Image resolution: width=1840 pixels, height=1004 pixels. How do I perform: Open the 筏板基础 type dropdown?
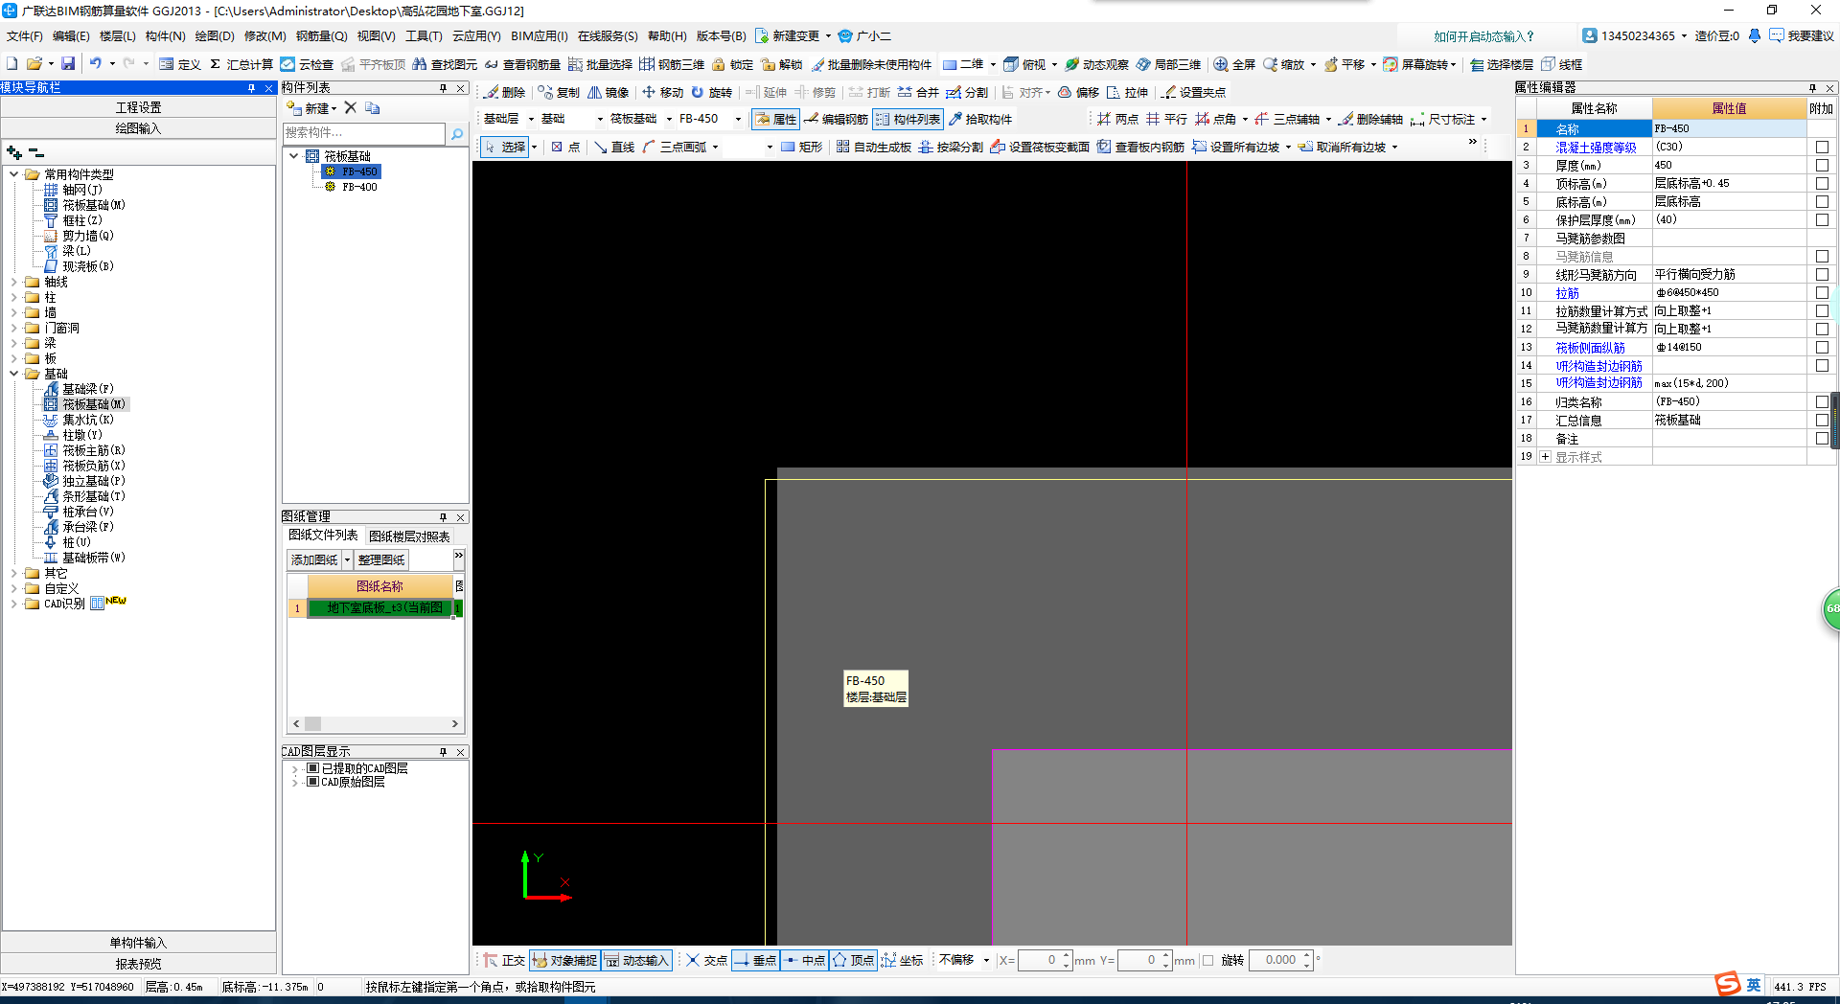coord(668,119)
